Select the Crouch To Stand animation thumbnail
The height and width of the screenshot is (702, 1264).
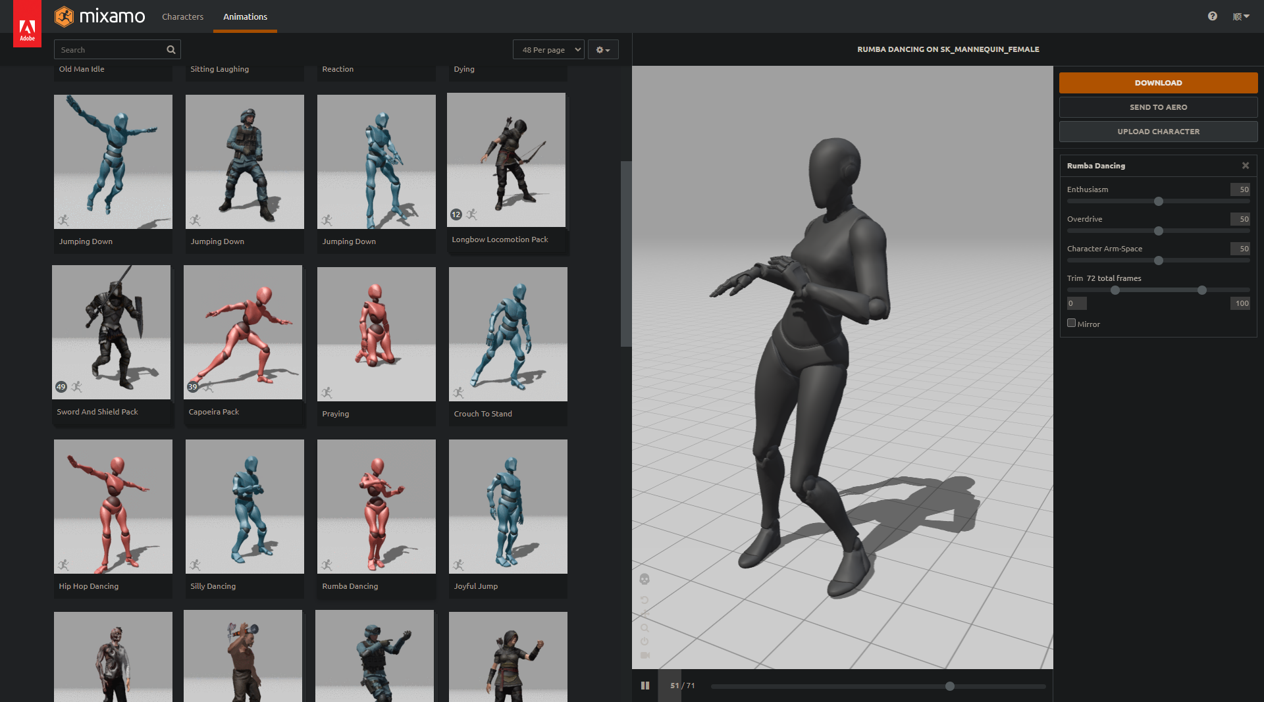[508, 334]
